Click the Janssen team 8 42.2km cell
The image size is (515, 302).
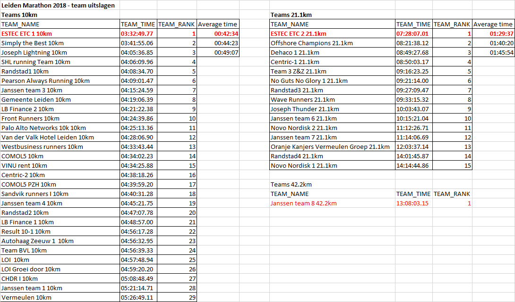[303, 203]
